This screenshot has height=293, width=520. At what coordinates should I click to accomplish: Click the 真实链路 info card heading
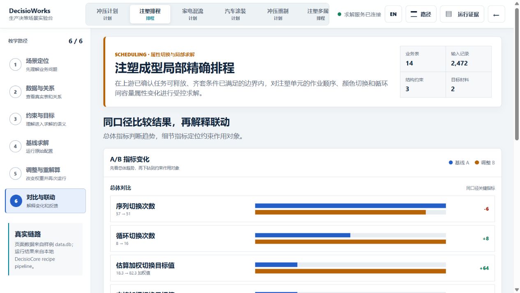(x=28, y=234)
